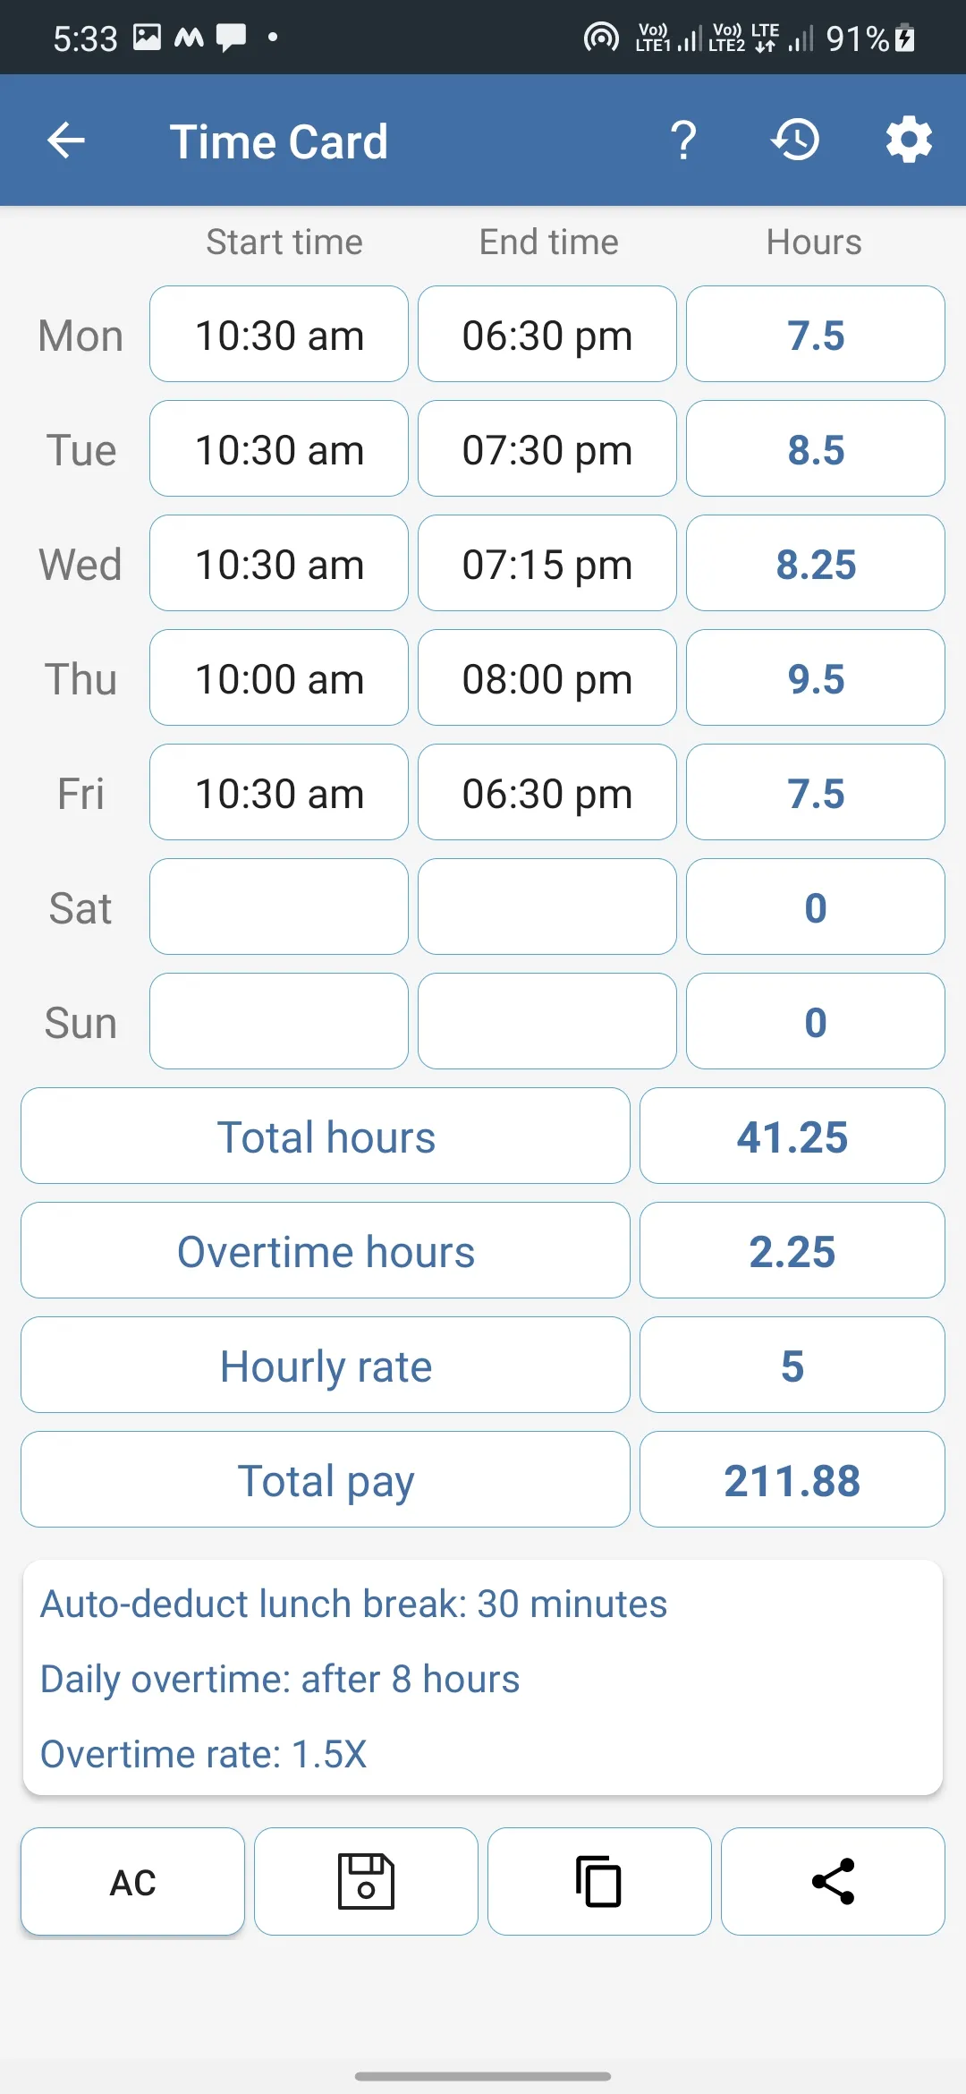Tap the Total pay value 211.88

(792, 1479)
